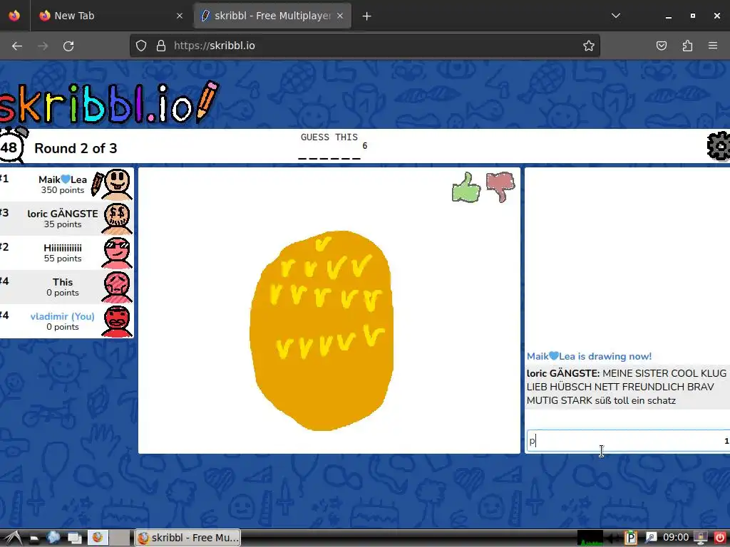Switch to the skribbl - Free Multiplayer tab
Viewport: 730px width, 547px height.
[x=272, y=16]
